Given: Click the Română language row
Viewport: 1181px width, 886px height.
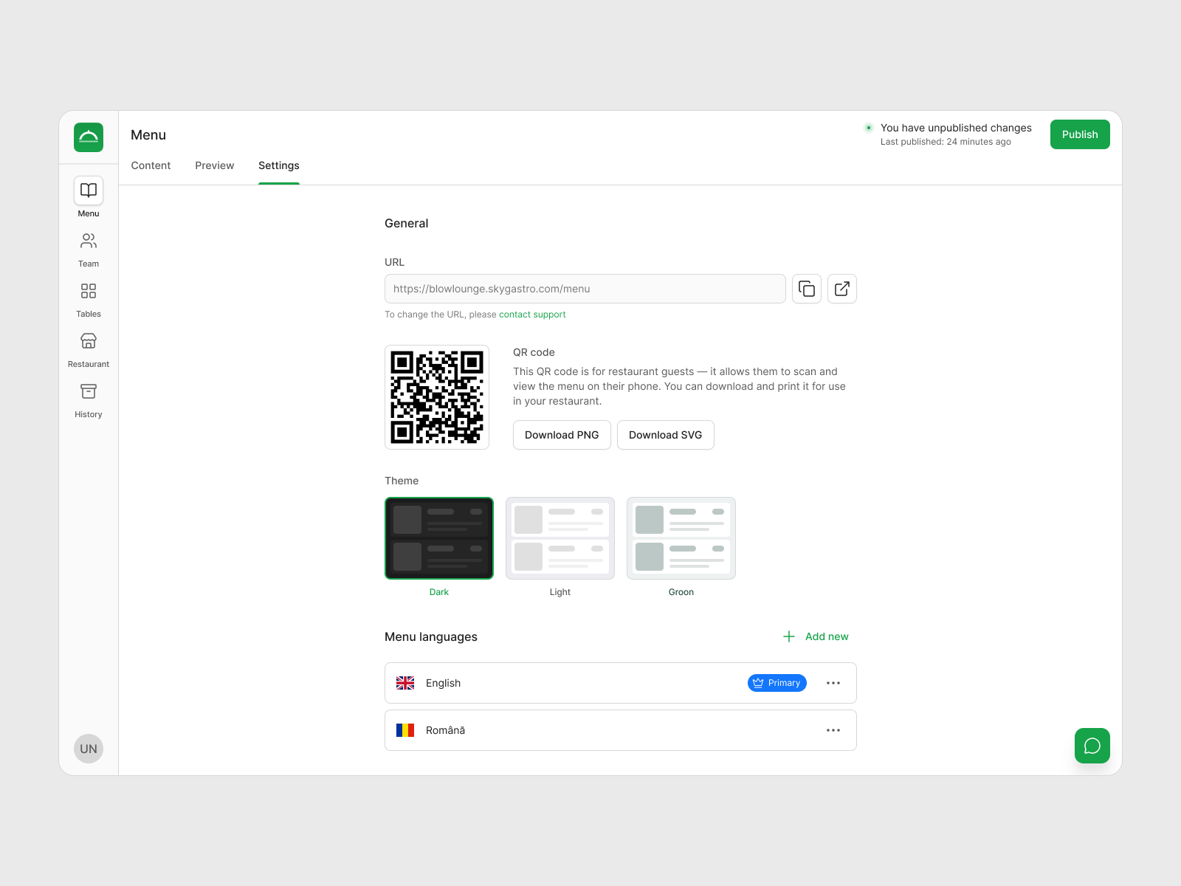Looking at the screenshot, I should point(621,730).
